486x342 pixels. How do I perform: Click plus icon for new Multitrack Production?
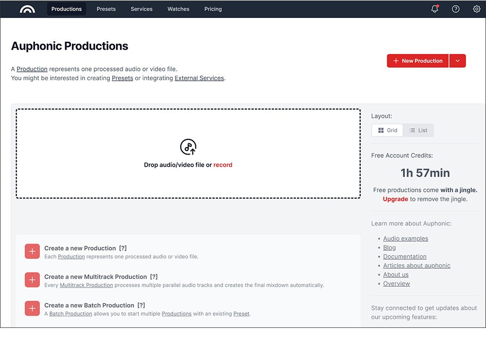click(32, 280)
